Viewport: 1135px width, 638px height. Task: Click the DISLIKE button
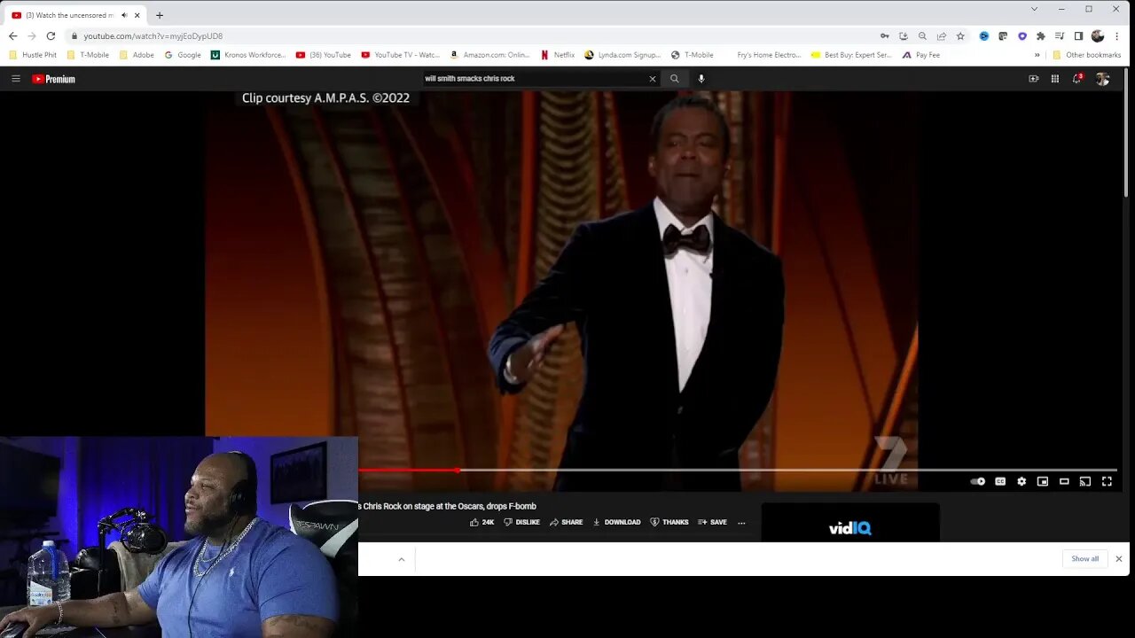(521, 522)
